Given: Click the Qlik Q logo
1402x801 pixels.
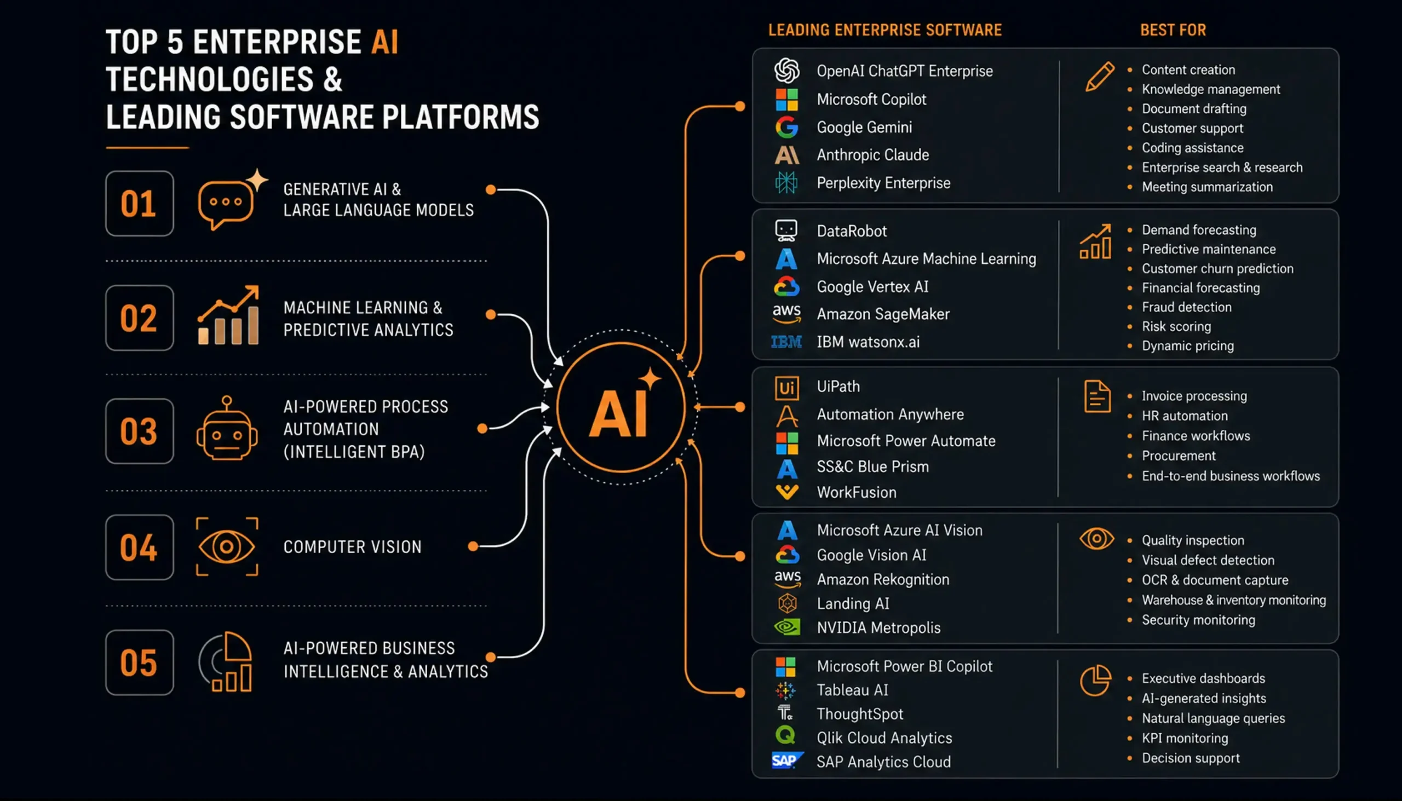Looking at the screenshot, I should click(x=785, y=735).
